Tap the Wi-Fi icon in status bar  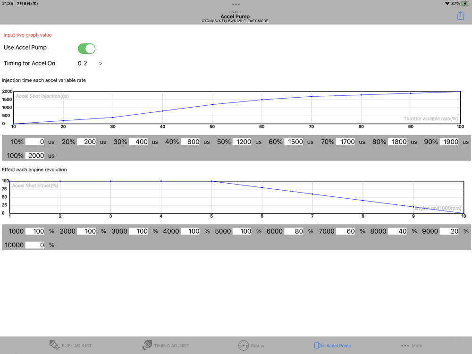pyautogui.click(x=447, y=4)
